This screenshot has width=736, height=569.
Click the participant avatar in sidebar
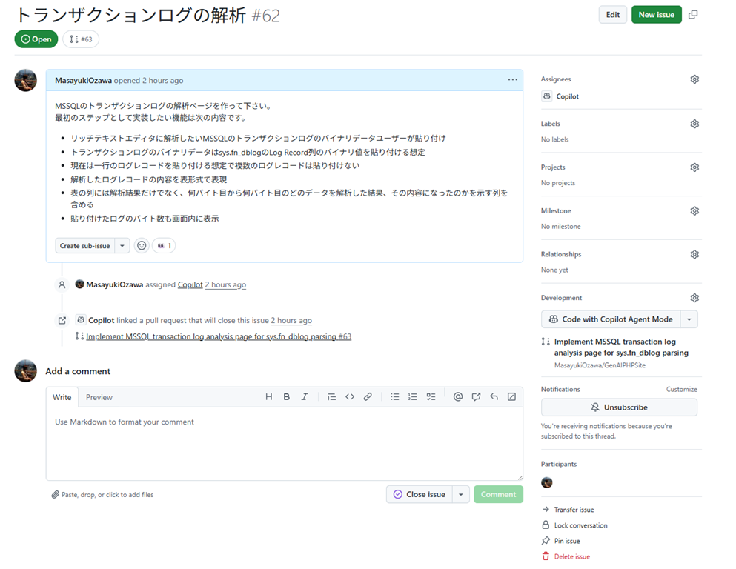[547, 482]
